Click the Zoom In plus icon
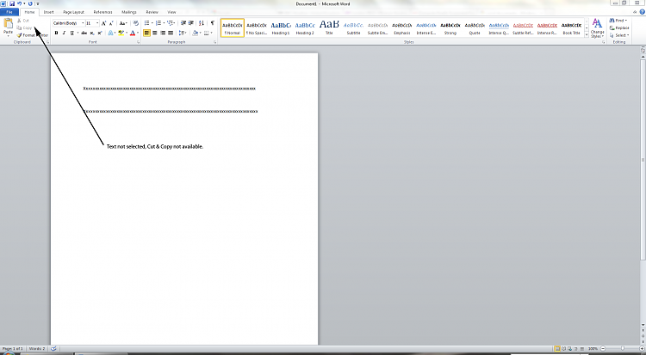 tap(642, 348)
